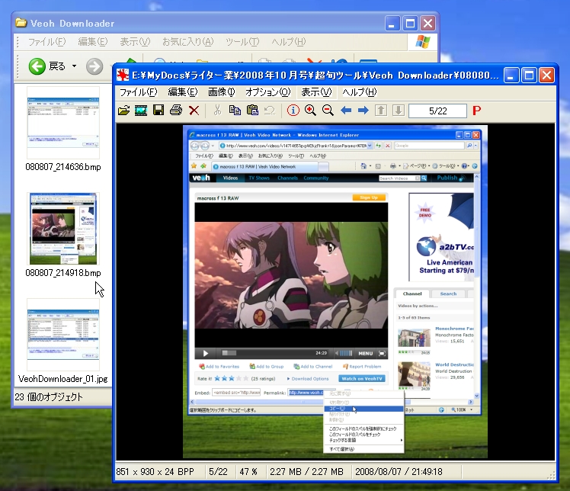Viewport: 570px width, 491px height.
Task: Select the Cut scissors icon
Action: pyautogui.click(x=217, y=111)
